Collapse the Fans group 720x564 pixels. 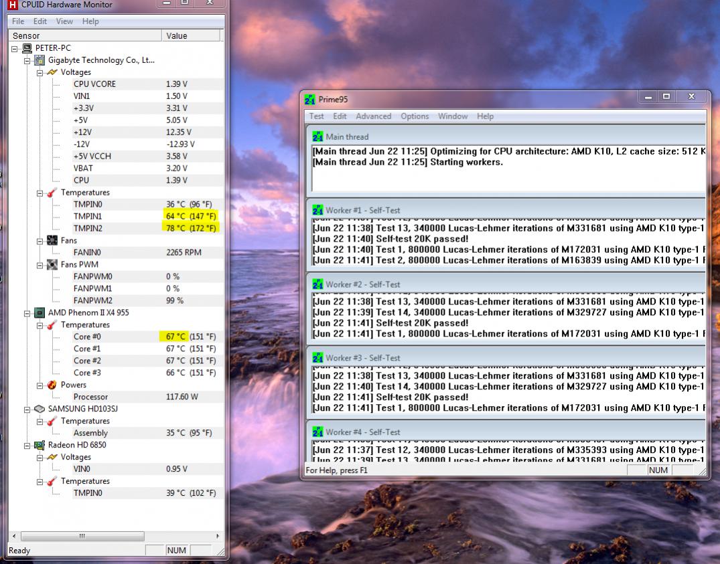pos(40,242)
